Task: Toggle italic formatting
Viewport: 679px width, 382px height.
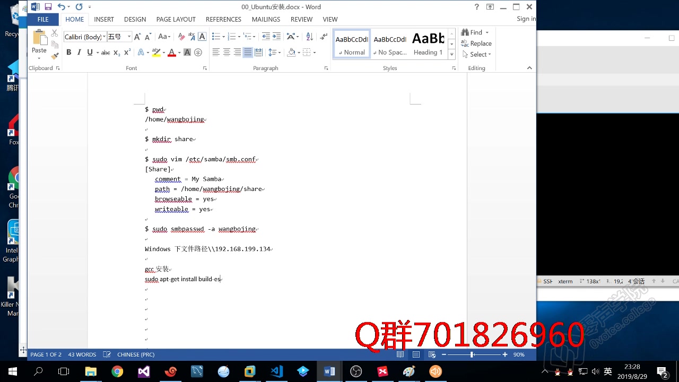Action: tap(79, 52)
